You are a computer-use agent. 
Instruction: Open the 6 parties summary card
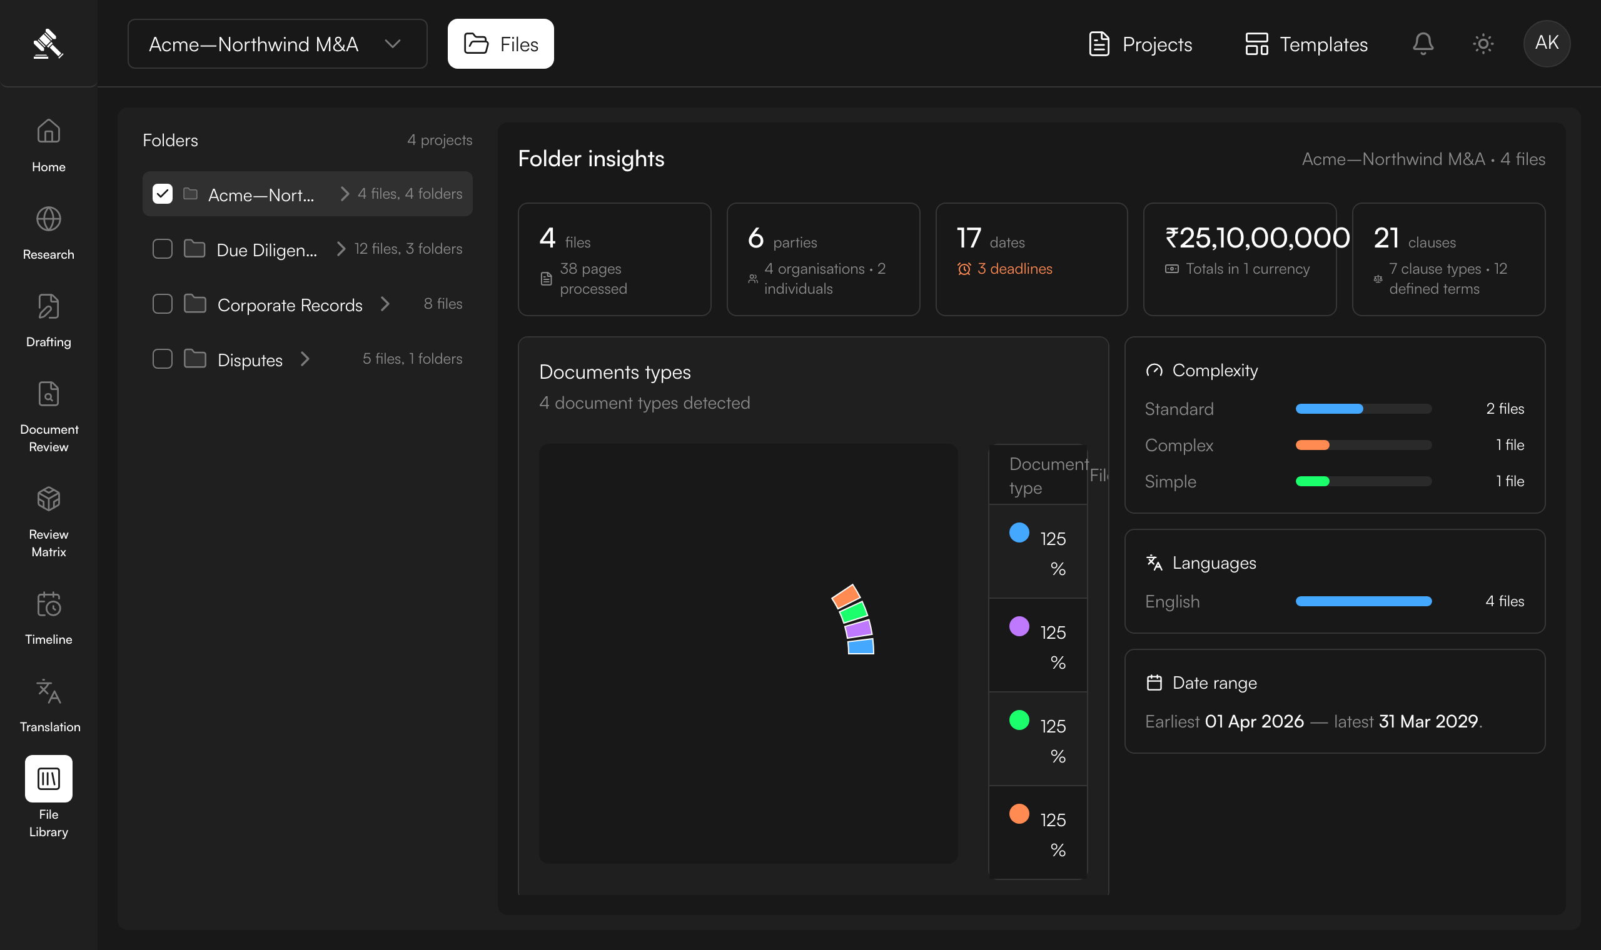[824, 259]
